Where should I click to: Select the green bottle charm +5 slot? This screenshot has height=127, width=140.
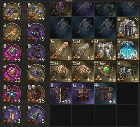click(36, 114)
